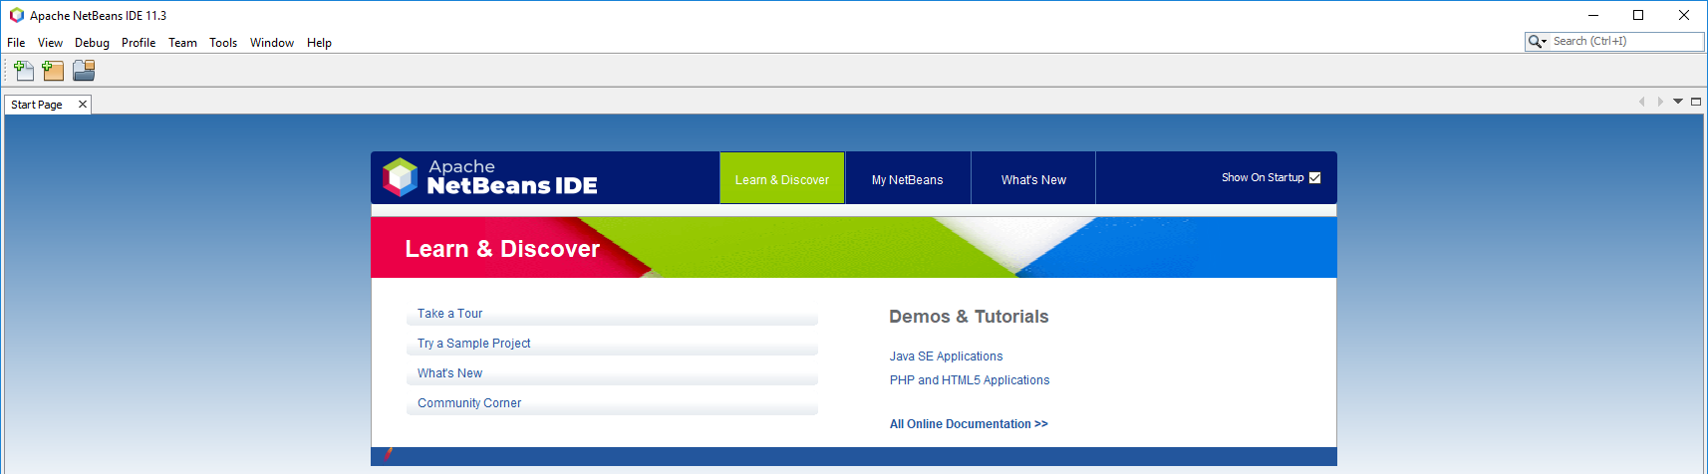The height and width of the screenshot is (474, 1708).
Task: Maximize the editor window via tab bar icon
Action: click(1696, 102)
